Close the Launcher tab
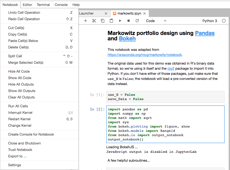The width and height of the screenshot is (230, 170). click(106, 13)
